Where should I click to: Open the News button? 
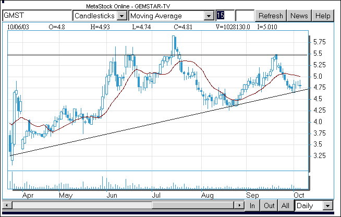[x=299, y=16]
